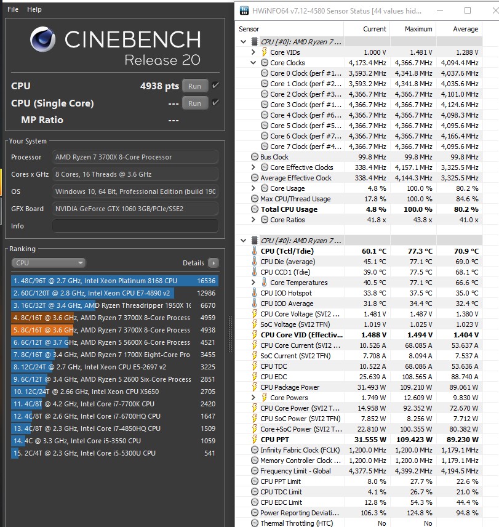Image resolution: width=499 pixels, height=527 pixels.
Task: Click the lightning icon beside Core VIDs
Action: pyautogui.click(x=265, y=52)
